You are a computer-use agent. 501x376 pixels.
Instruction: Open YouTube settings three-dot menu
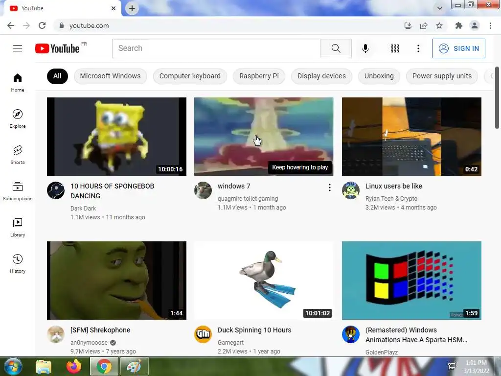tap(418, 48)
